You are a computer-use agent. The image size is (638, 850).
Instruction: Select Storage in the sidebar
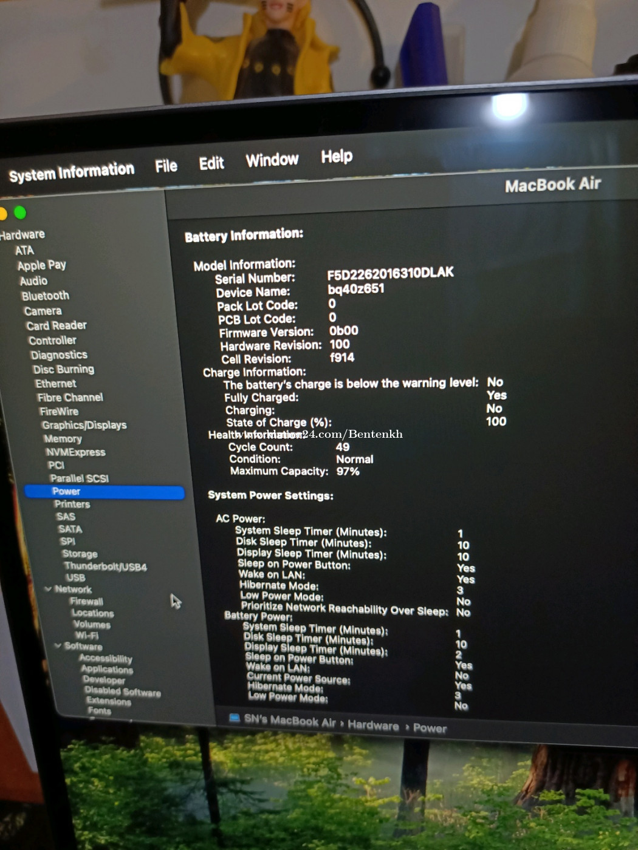point(80,554)
